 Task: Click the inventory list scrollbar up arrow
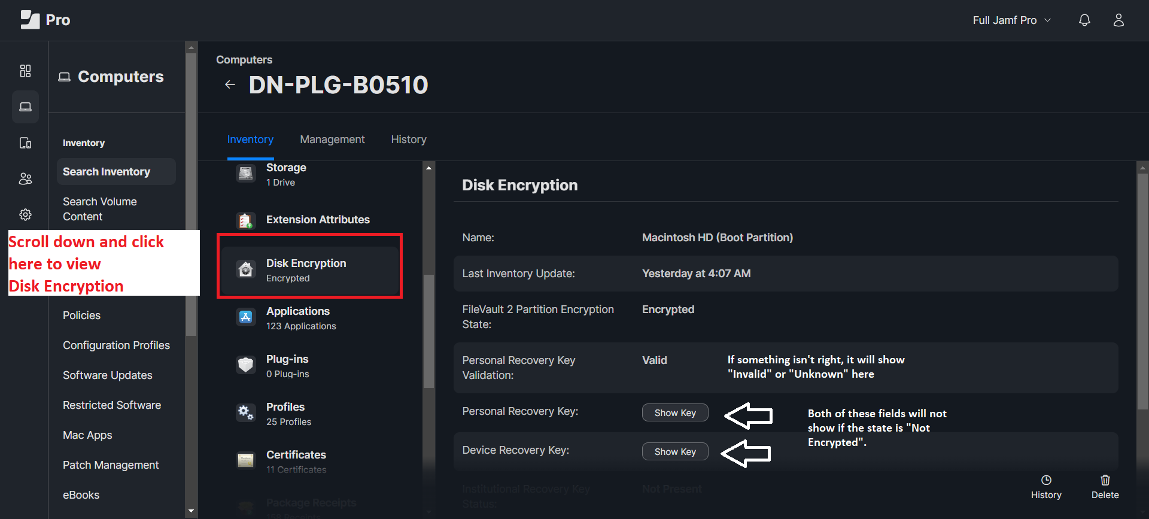[x=428, y=168]
